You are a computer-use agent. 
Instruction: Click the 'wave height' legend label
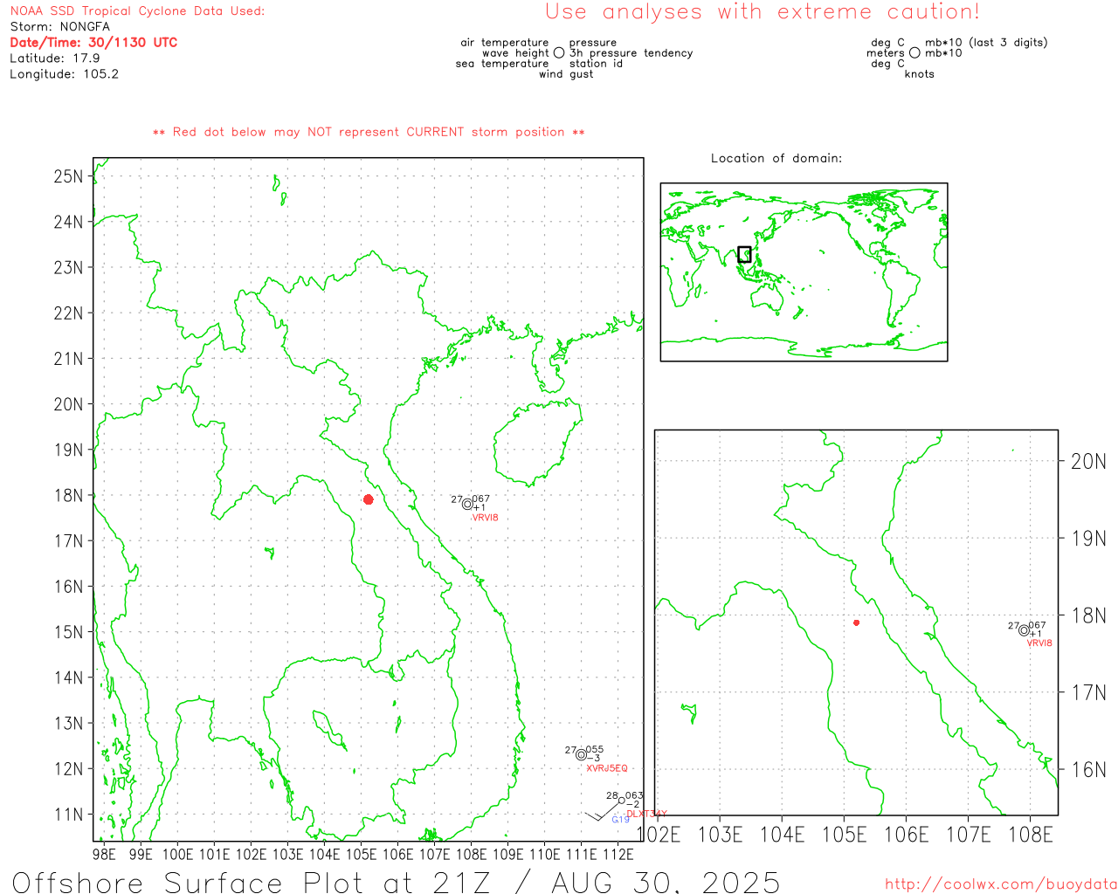(x=515, y=53)
